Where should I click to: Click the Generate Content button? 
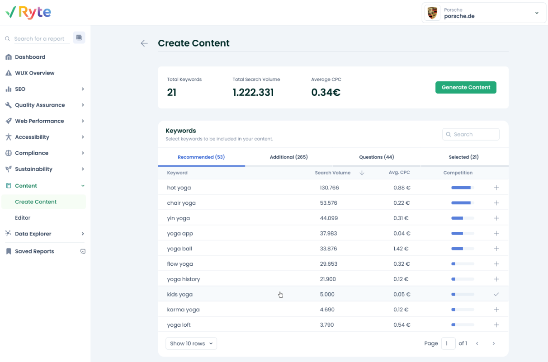coord(466,87)
